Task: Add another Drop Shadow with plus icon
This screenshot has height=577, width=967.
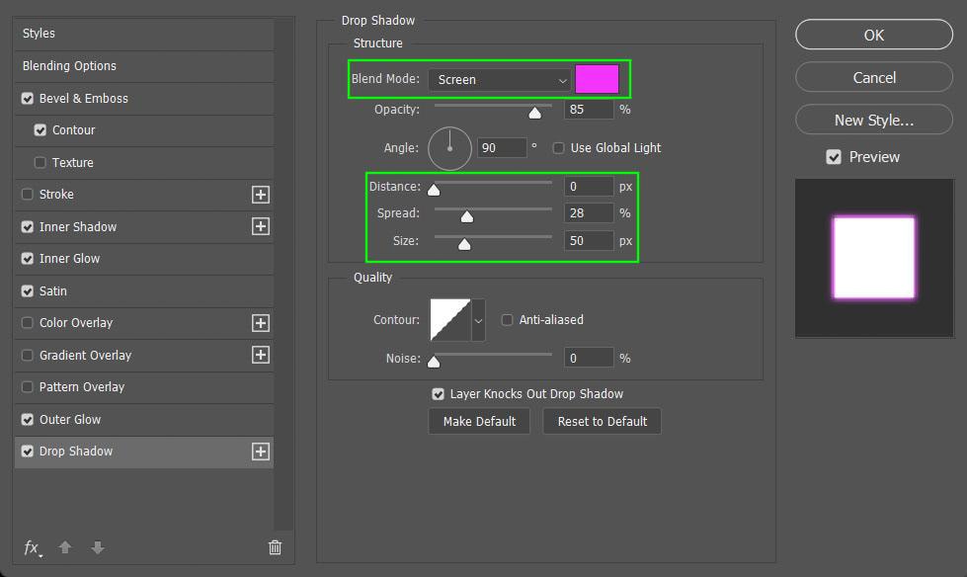Action: 260,452
